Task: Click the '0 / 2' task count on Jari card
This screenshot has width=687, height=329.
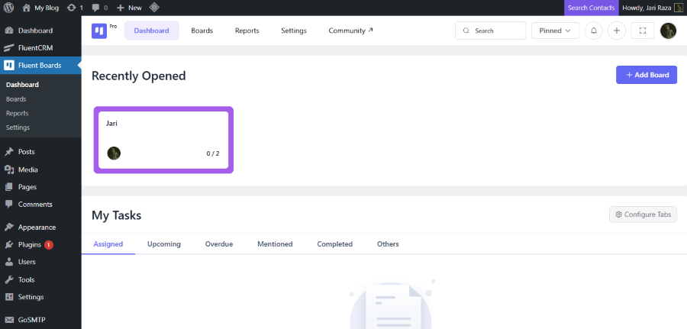Action: pyautogui.click(x=213, y=153)
